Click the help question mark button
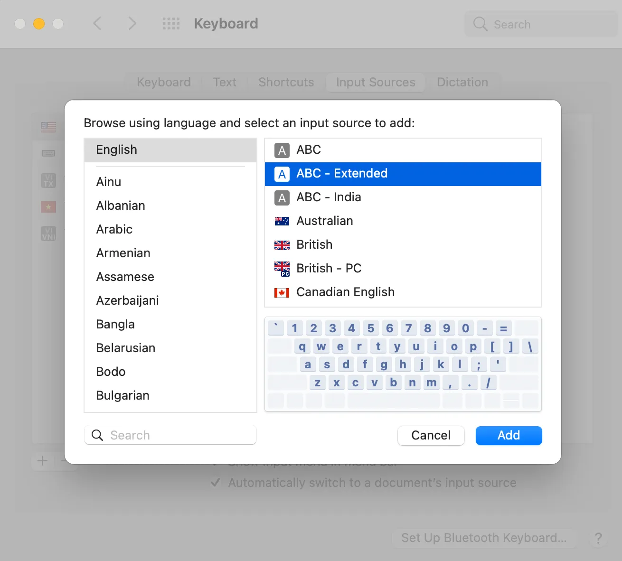Image resolution: width=622 pixels, height=561 pixels. pos(598,538)
